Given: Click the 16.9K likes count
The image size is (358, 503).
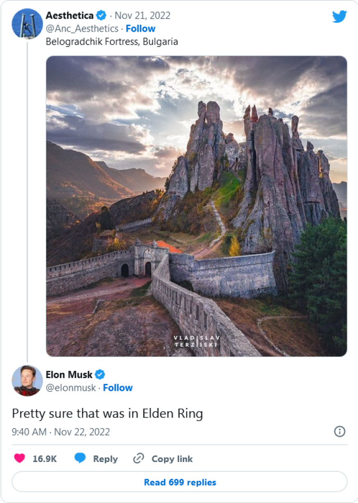Looking at the screenshot, I should pos(45,459).
